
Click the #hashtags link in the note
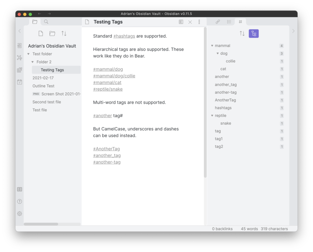click(x=124, y=36)
